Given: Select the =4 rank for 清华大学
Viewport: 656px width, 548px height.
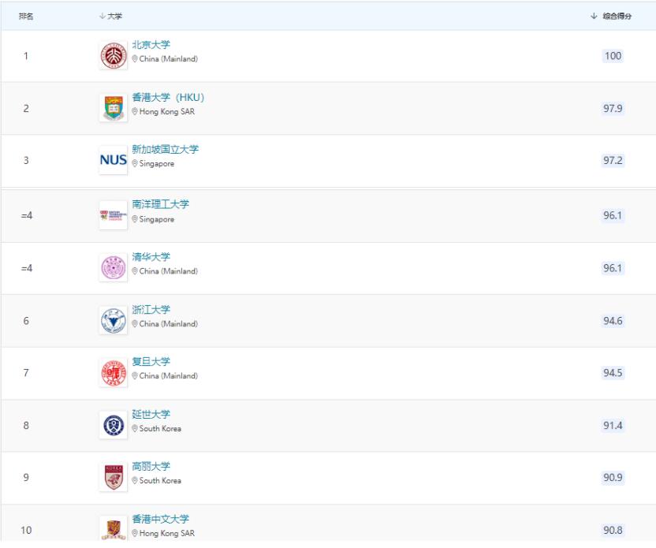Looking at the screenshot, I should coord(26,268).
